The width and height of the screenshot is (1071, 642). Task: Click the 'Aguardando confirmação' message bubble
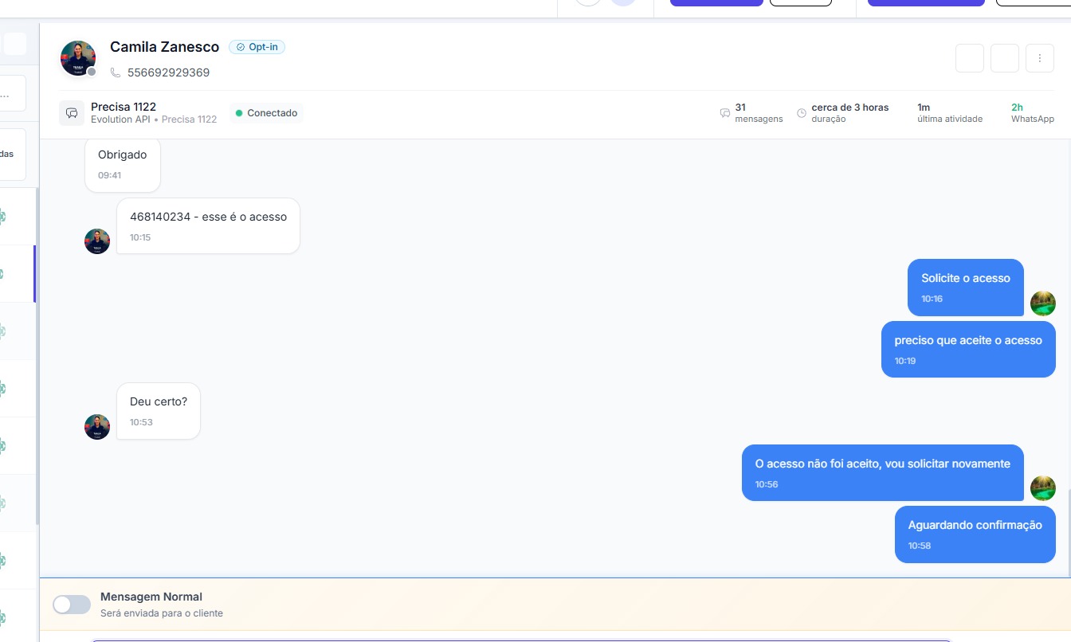975,534
